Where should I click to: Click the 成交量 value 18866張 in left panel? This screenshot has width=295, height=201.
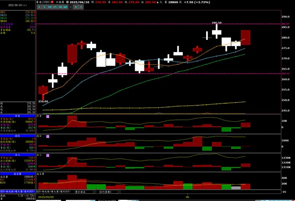pyautogui.click(x=29, y=177)
